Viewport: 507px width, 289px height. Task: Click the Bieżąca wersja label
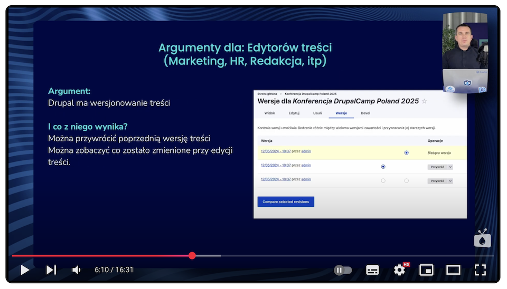439,153
